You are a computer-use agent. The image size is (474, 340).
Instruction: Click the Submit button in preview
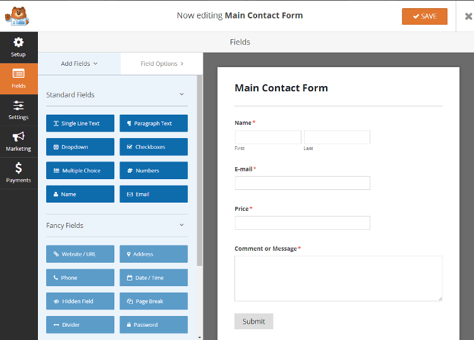[x=253, y=321]
